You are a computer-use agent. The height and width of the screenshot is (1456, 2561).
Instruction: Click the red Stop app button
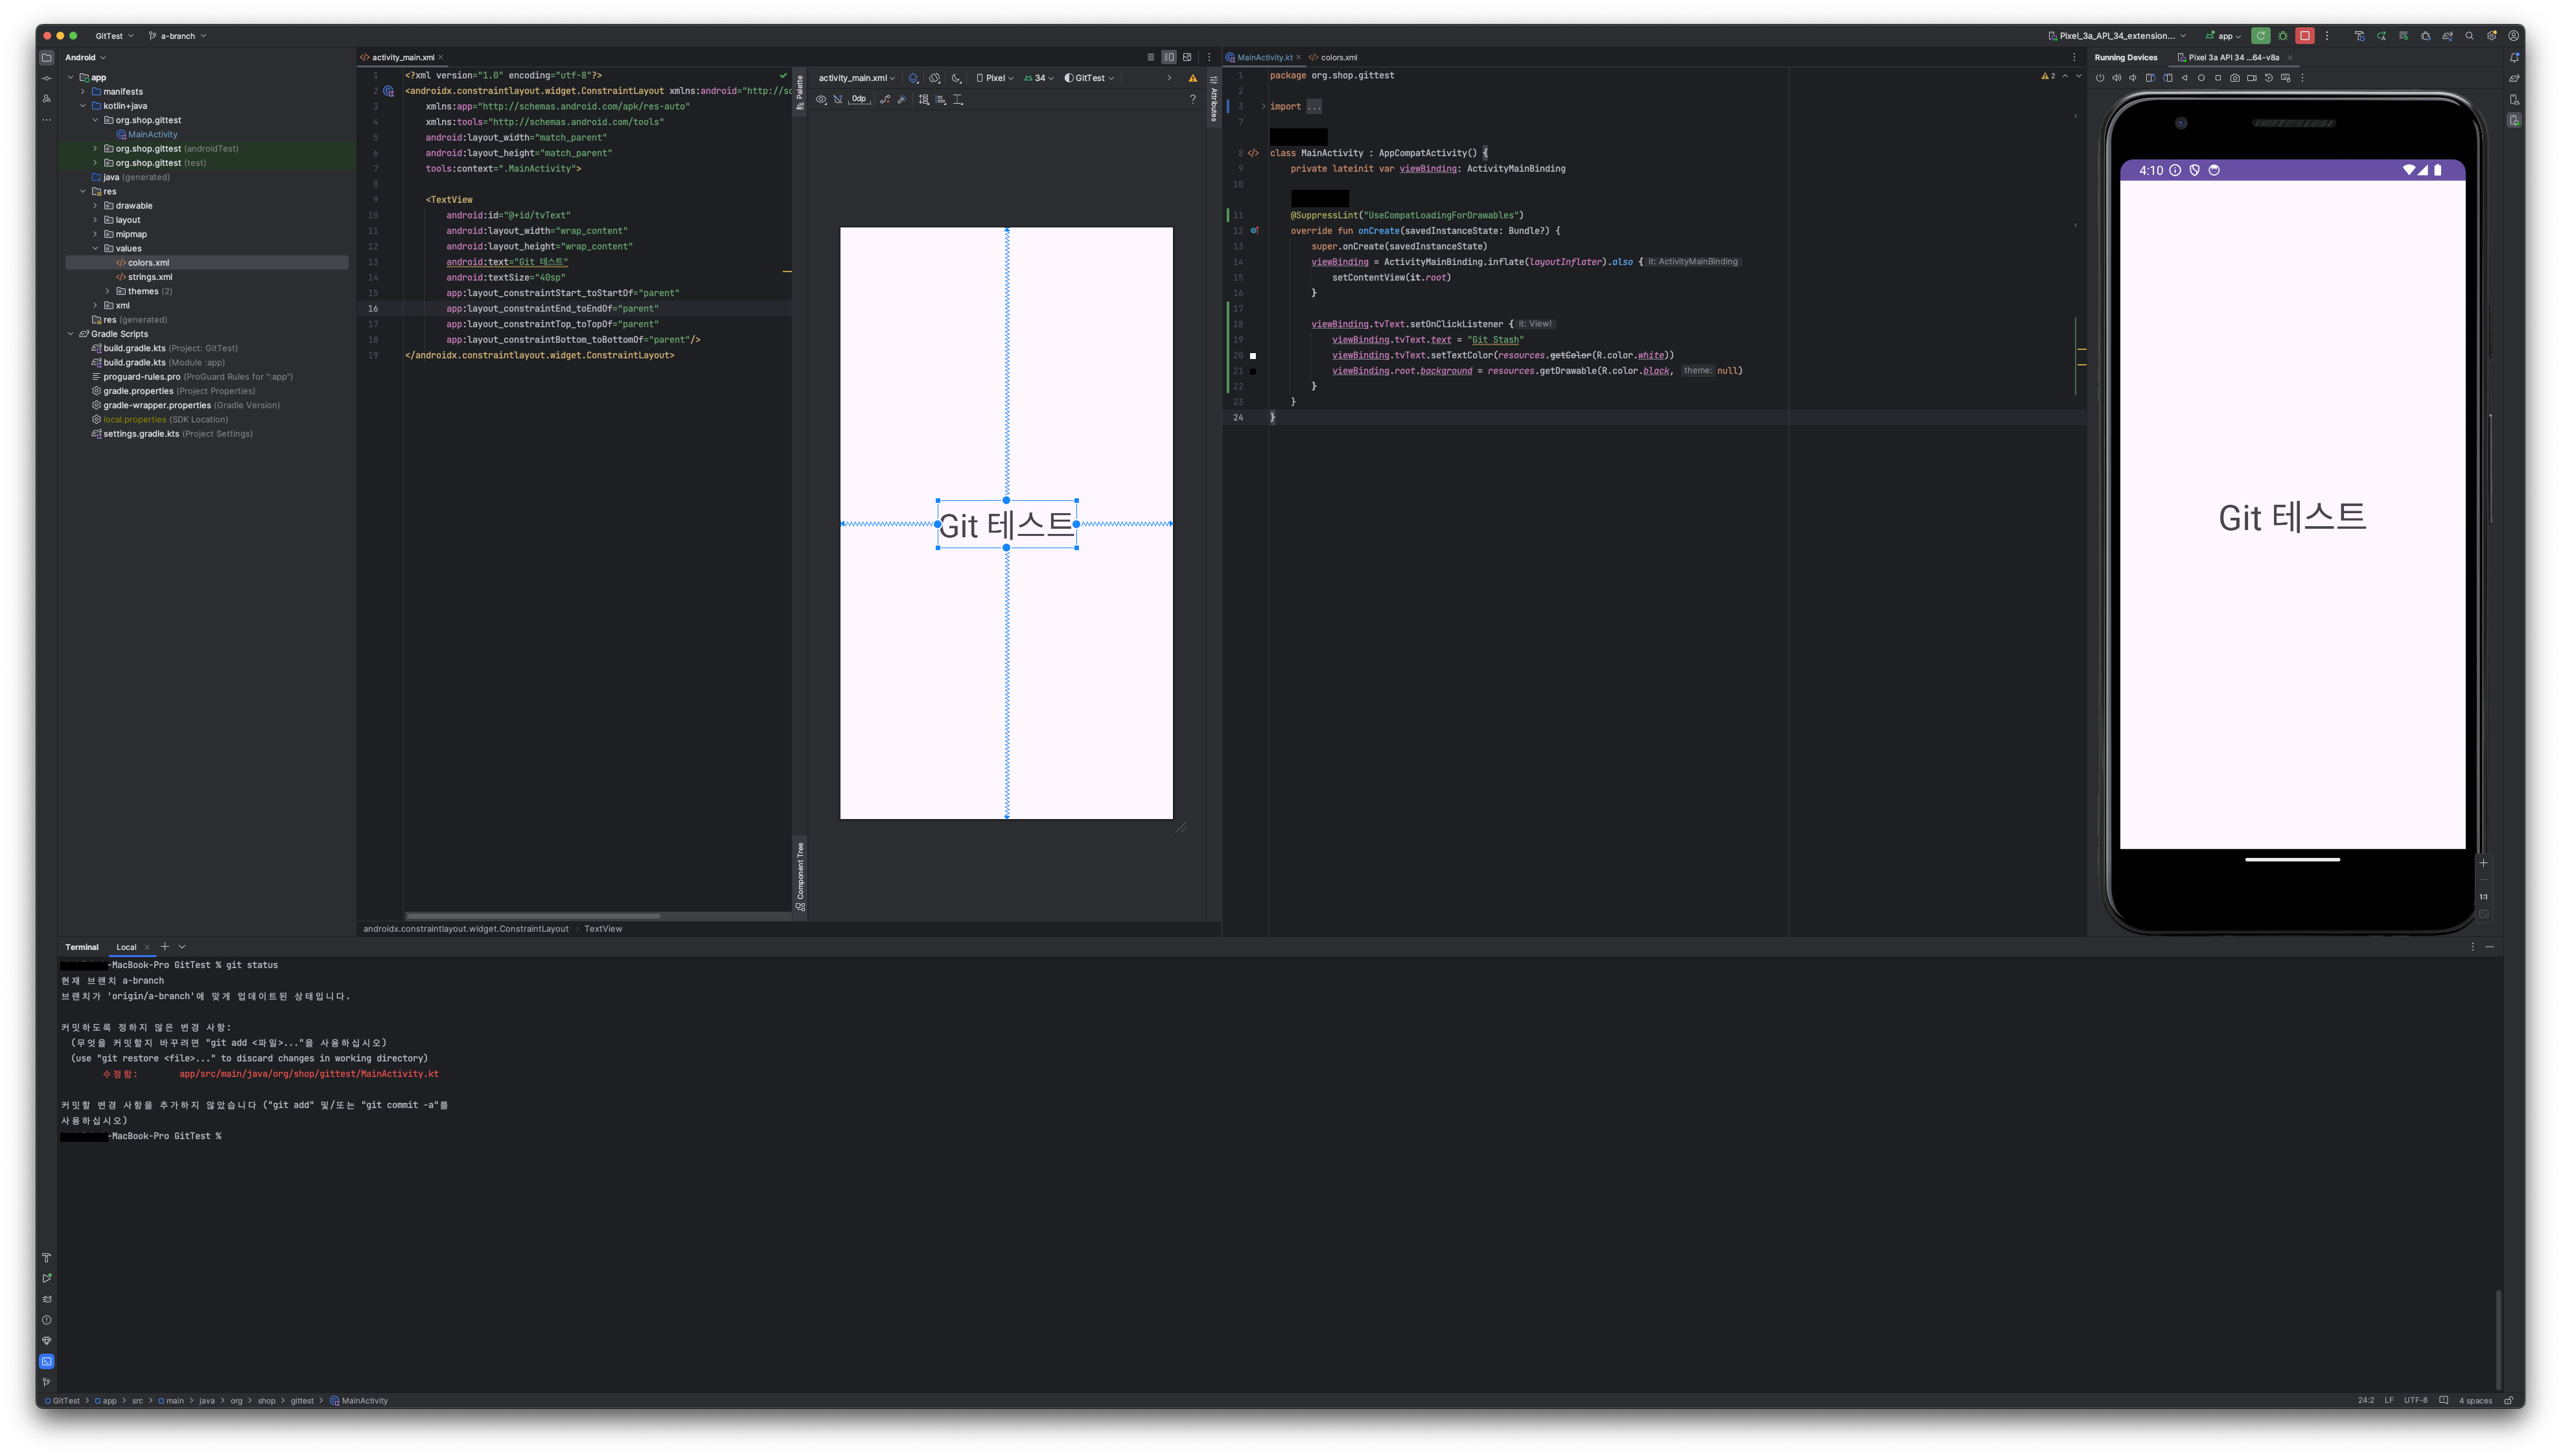click(2304, 36)
